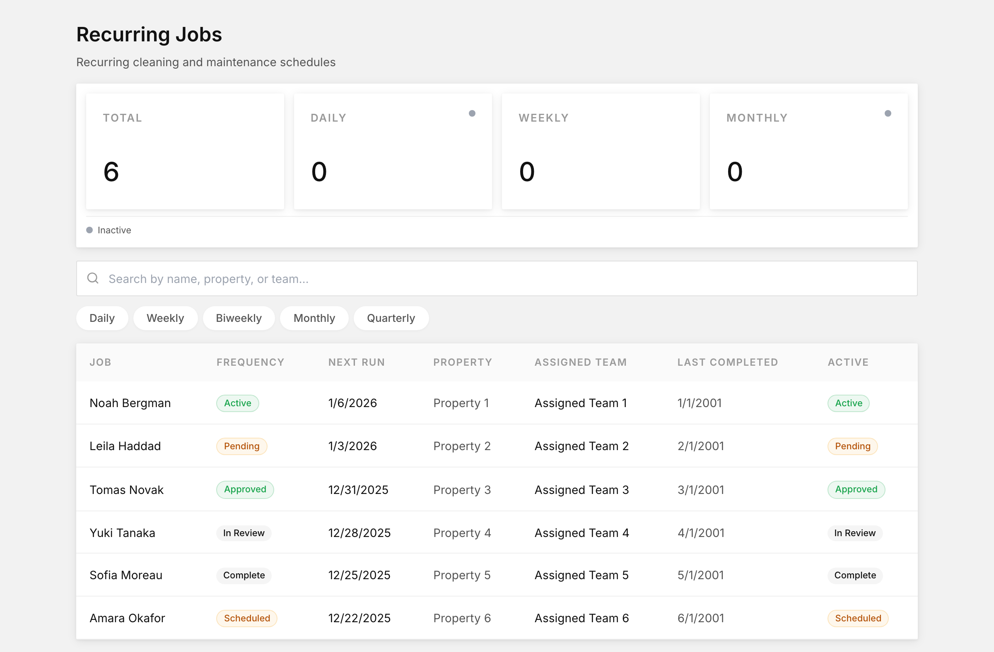This screenshot has height=652, width=994.
Task: Click the gray dot on Daily card
Action: click(472, 113)
